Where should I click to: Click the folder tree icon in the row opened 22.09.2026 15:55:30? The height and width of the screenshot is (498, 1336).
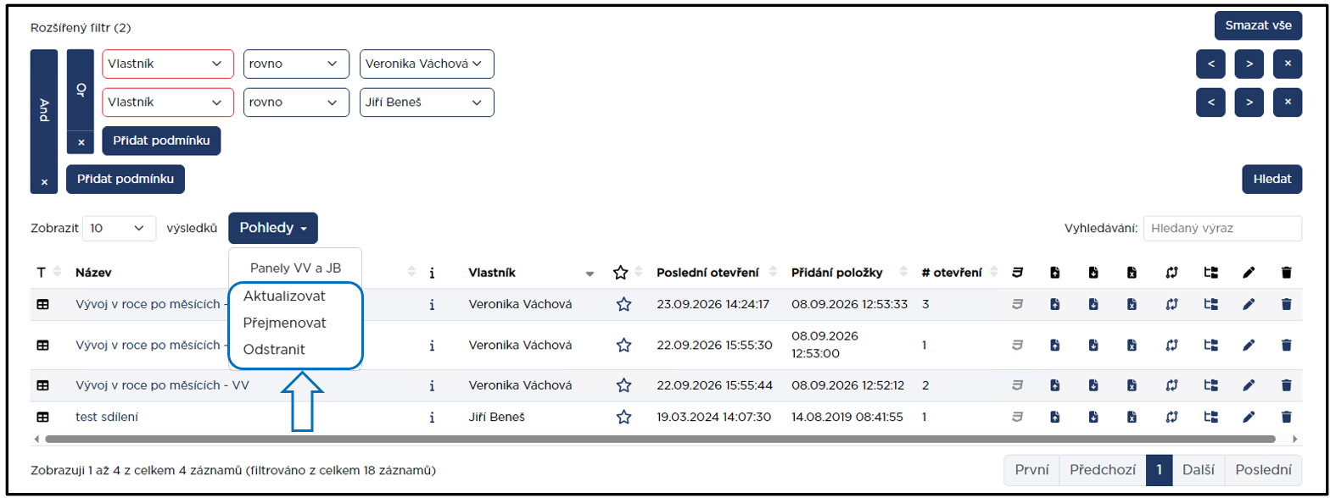point(1210,345)
